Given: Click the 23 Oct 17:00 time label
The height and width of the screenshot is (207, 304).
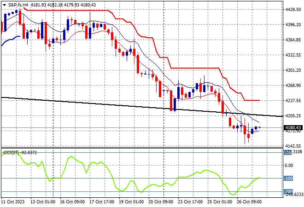Looking at the screenshot, I should coord(190,202).
